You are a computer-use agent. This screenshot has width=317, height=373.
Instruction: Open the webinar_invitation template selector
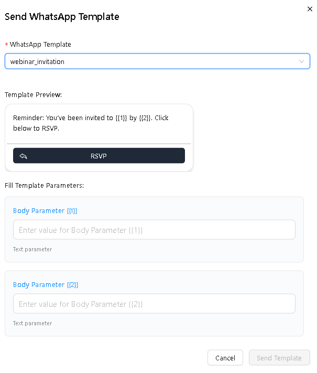pyautogui.click(x=157, y=61)
